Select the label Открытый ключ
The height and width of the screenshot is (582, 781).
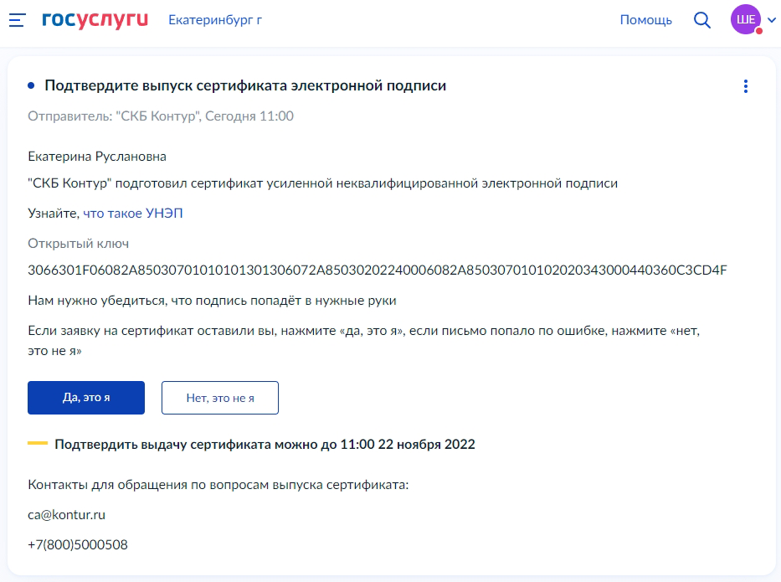click(x=78, y=244)
